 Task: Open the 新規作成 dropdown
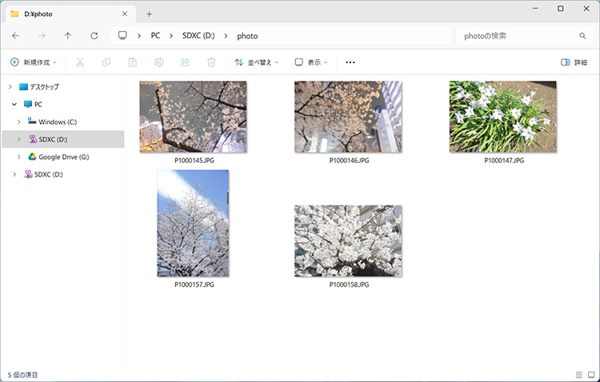coord(34,62)
